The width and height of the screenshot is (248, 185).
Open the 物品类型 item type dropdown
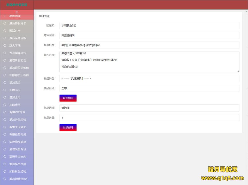[149, 79]
